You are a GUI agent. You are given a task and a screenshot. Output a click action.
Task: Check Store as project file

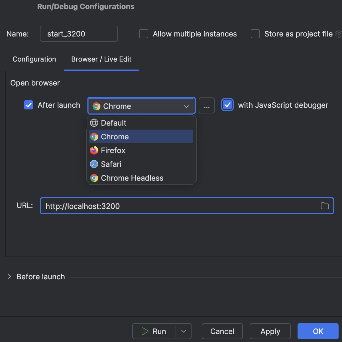(255, 34)
